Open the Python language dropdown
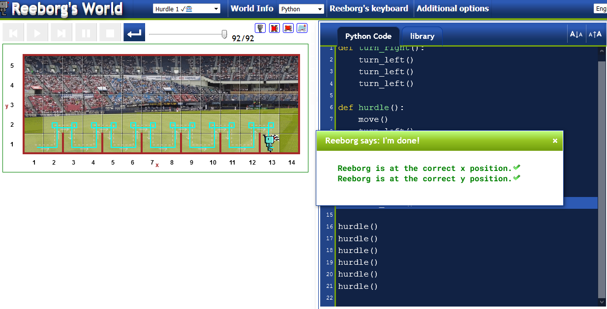Screen dimensions: 607x309 [302, 8]
